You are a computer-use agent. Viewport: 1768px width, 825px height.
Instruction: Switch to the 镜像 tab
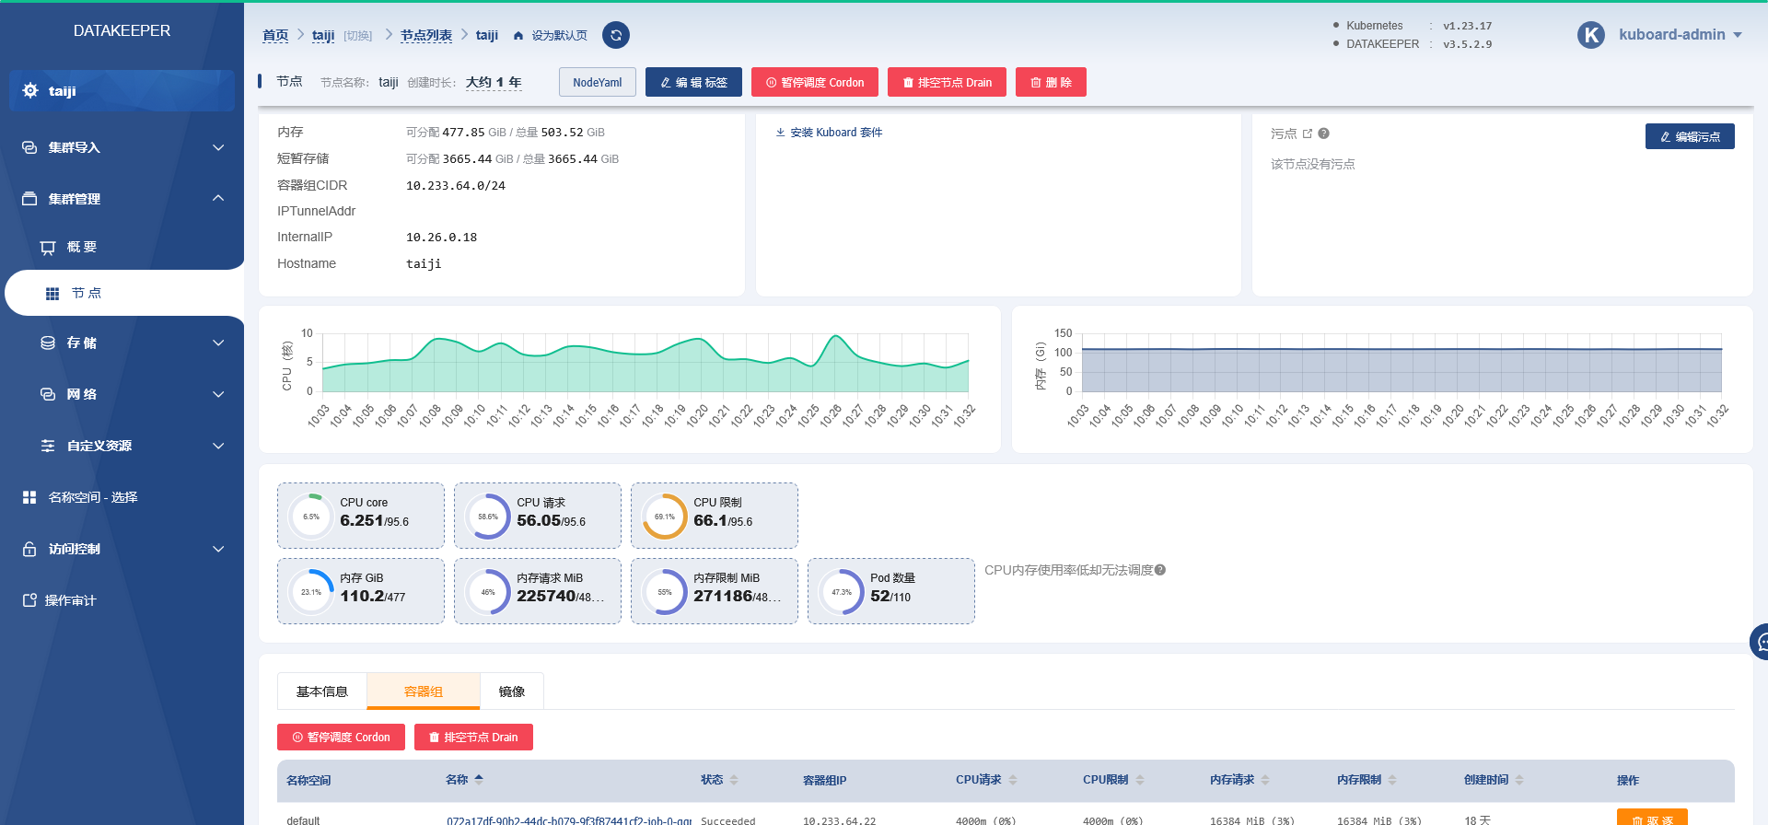point(511,691)
